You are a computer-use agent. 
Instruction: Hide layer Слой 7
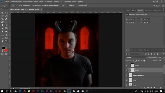(127, 80)
